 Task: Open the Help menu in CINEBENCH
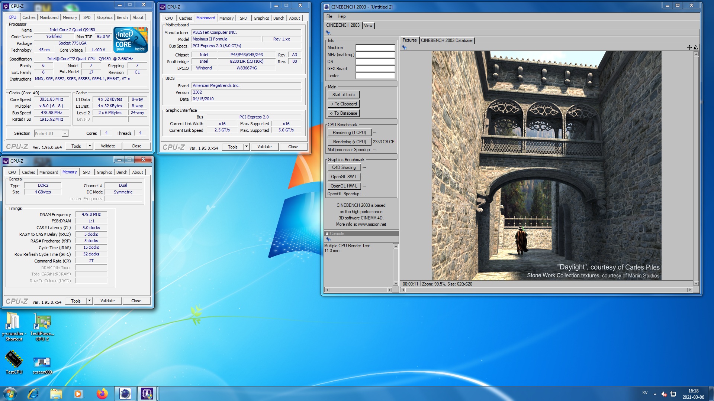(x=341, y=16)
